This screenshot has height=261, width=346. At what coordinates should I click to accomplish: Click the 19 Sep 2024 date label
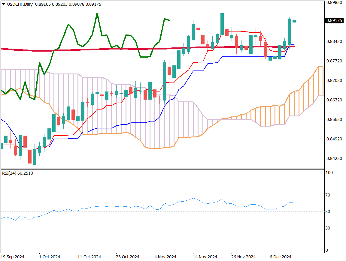tap(13, 257)
